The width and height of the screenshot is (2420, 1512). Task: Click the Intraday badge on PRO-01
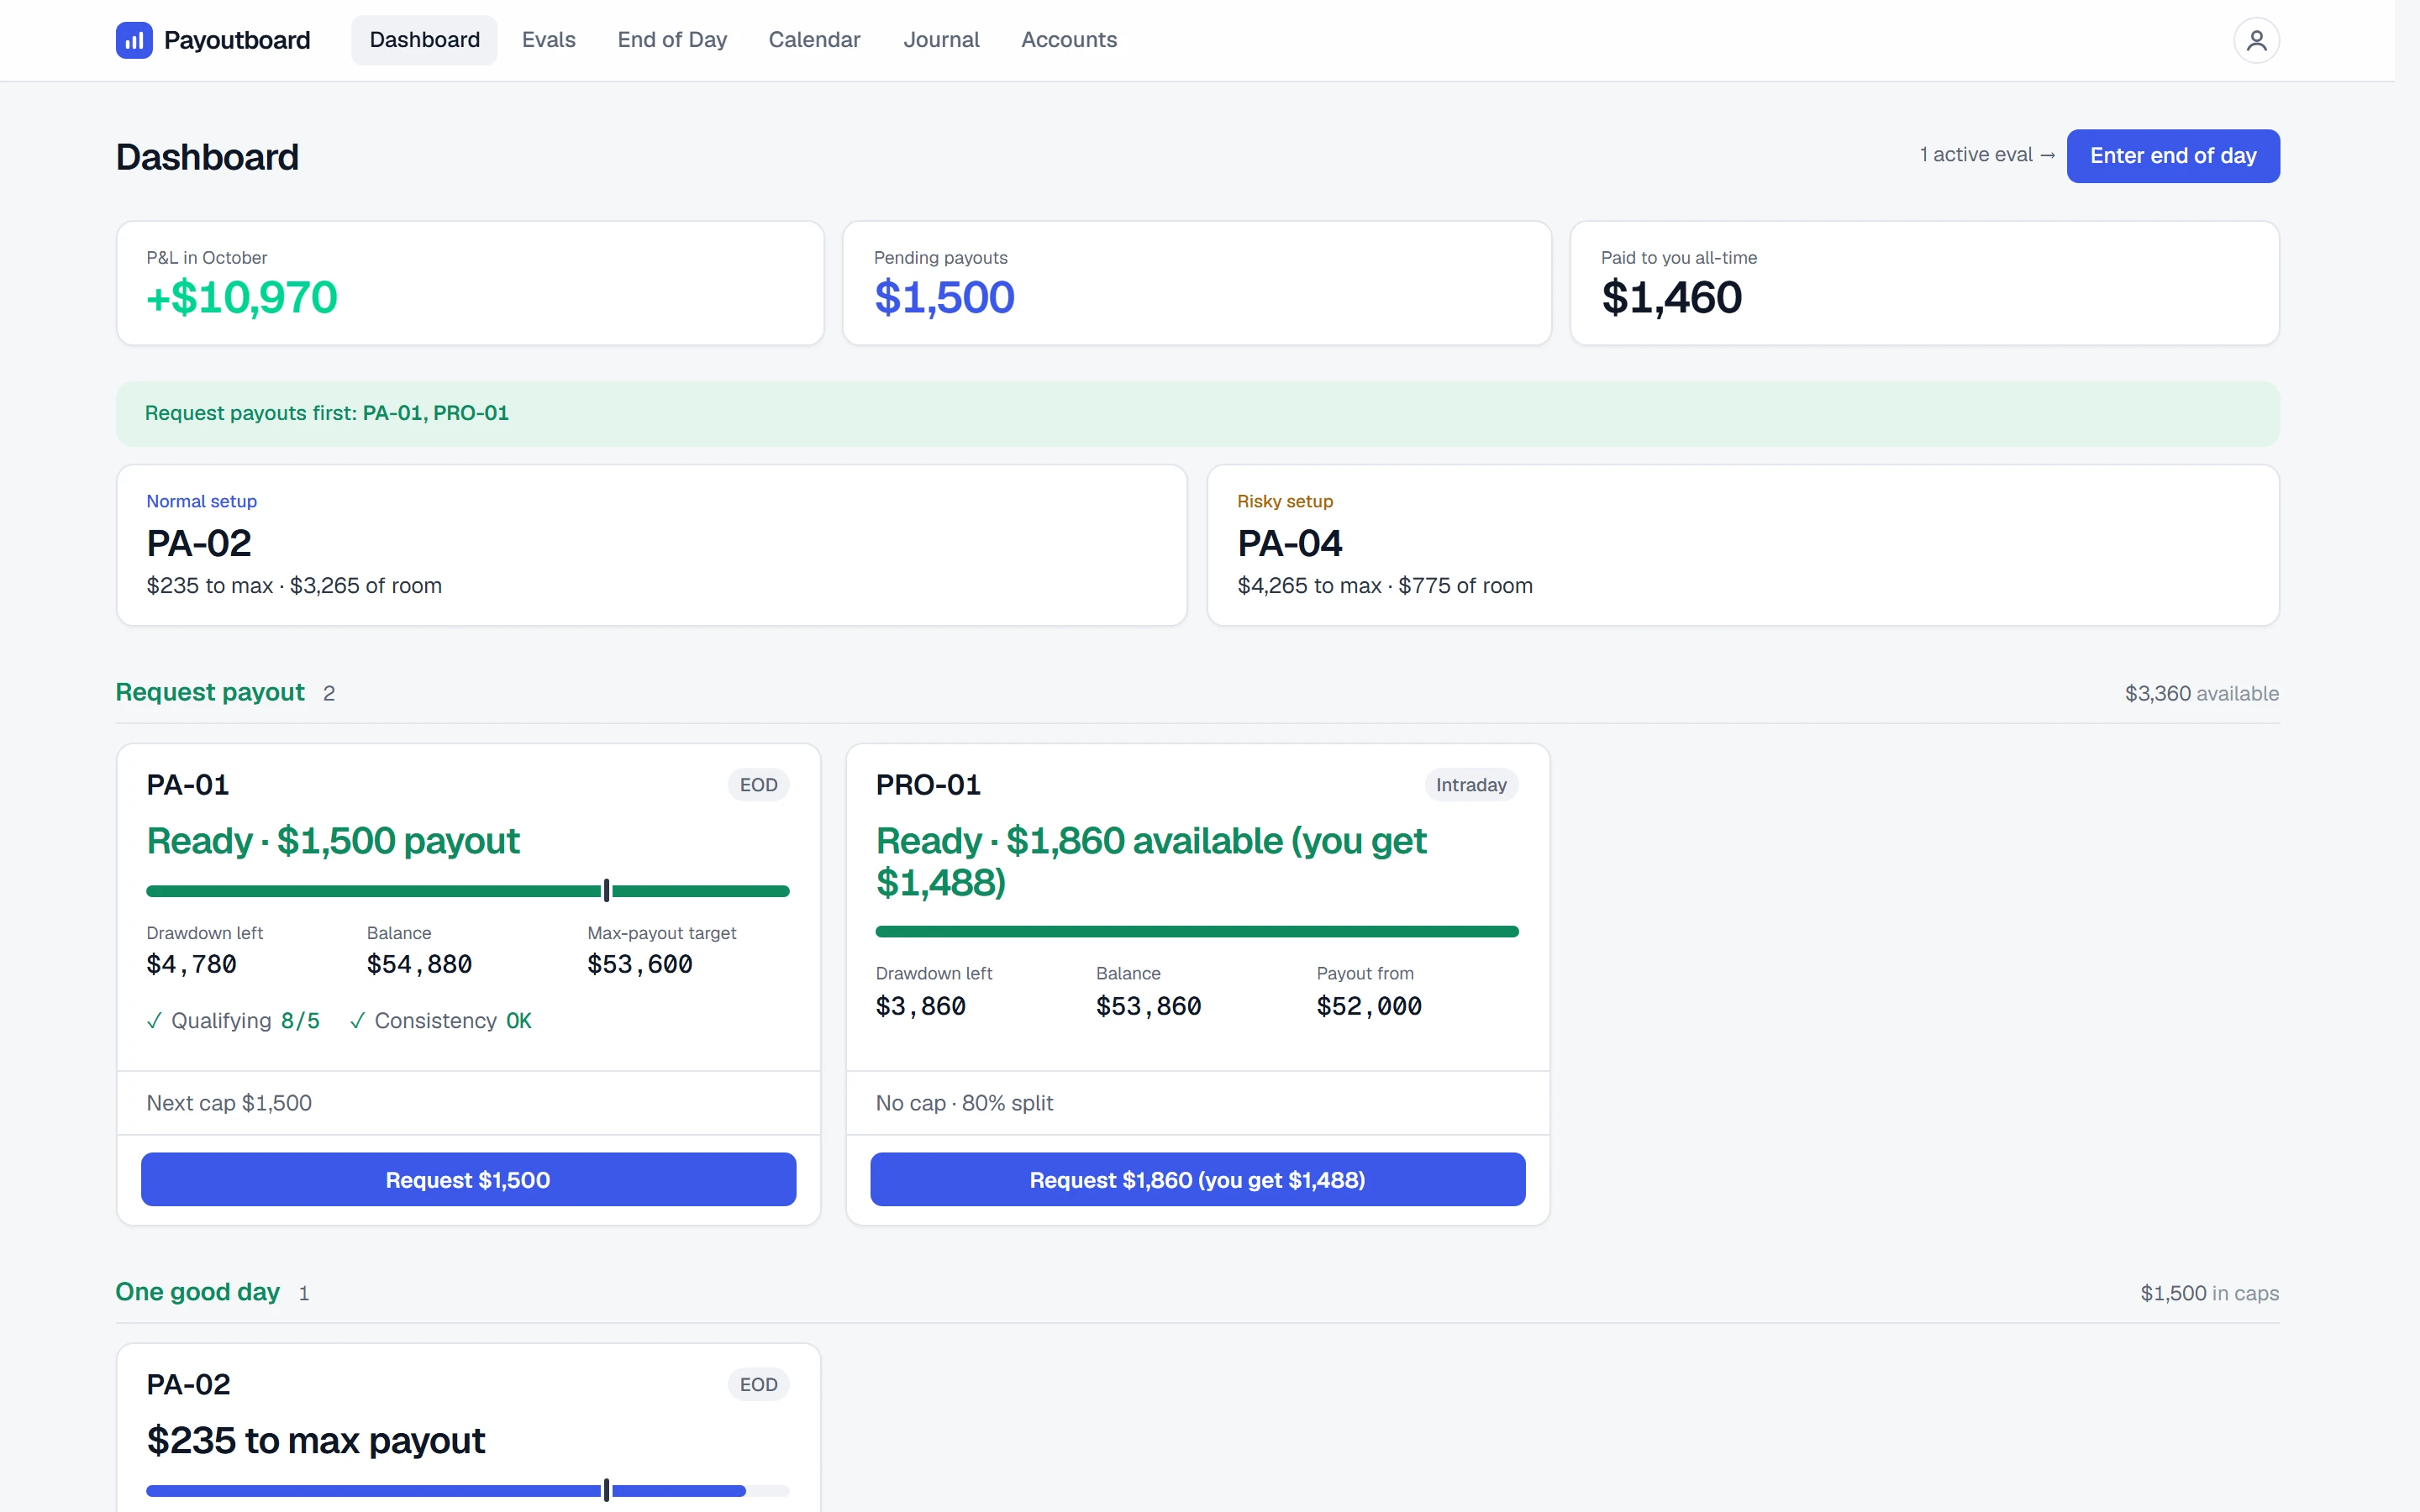(1471, 785)
